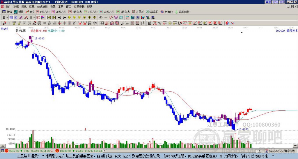298x159 pixels.
Task: Click the 300409 道氏技术 stock label
Action: coord(286,30)
